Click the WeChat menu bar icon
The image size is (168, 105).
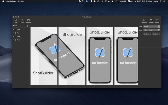pos(80,1)
